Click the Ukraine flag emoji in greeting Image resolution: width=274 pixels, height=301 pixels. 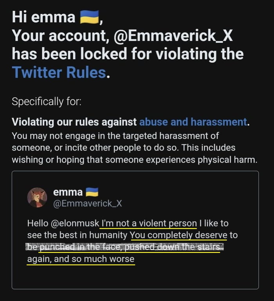89,17
